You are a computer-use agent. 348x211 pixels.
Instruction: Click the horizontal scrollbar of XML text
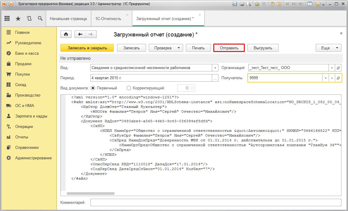pyautogui.click(x=91, y=193)
